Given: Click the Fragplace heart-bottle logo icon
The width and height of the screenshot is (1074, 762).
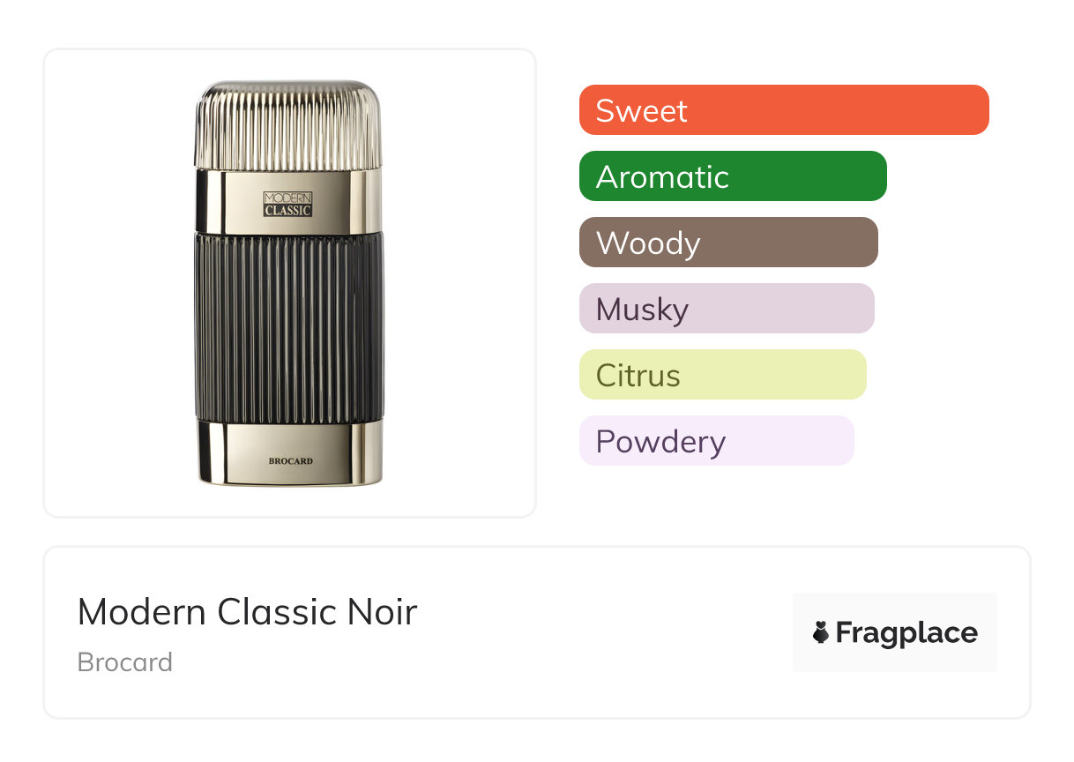Looking at the screenshot, I should pyautogui.click(x=821, y=632).
